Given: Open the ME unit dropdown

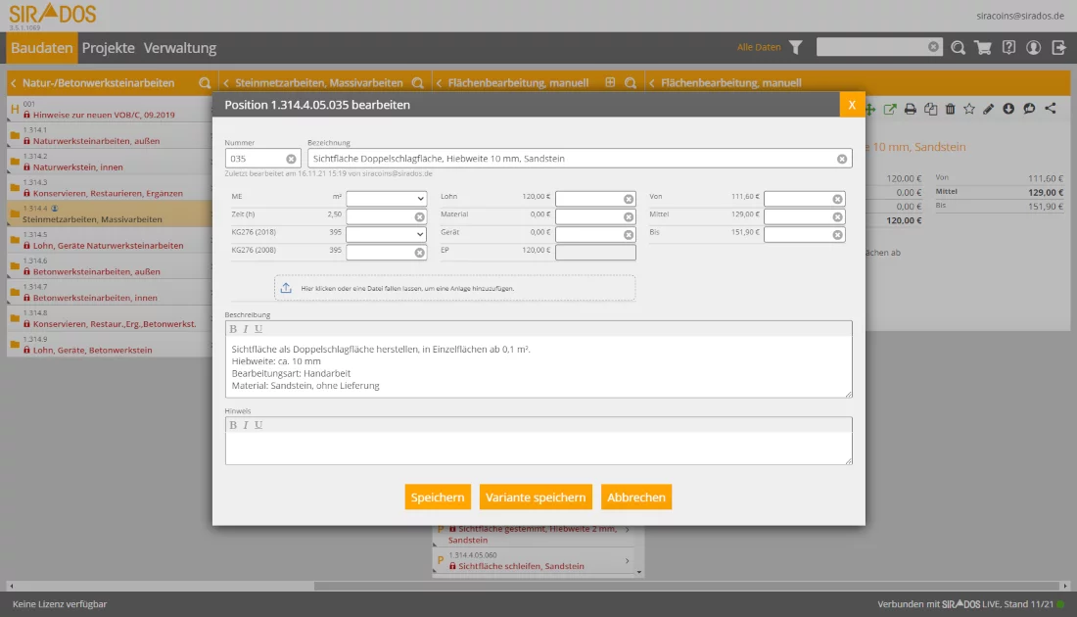Looking at the screenshot, I should click(386, 199).
